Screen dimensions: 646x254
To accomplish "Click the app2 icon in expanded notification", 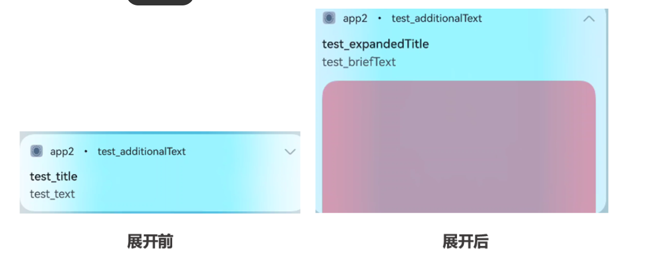I will 329,18.
